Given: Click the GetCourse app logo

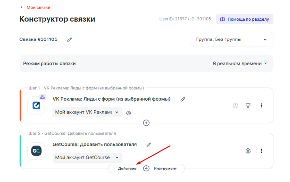Looking at the screenshot, I should coord(36,151).
